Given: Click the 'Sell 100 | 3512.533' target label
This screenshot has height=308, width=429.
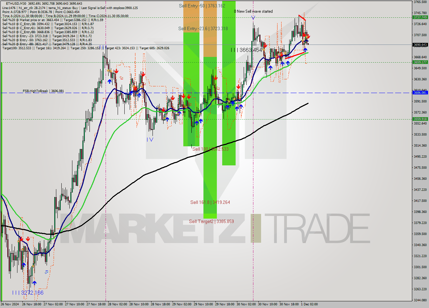Looking at the screenshot, I should 210,149.
